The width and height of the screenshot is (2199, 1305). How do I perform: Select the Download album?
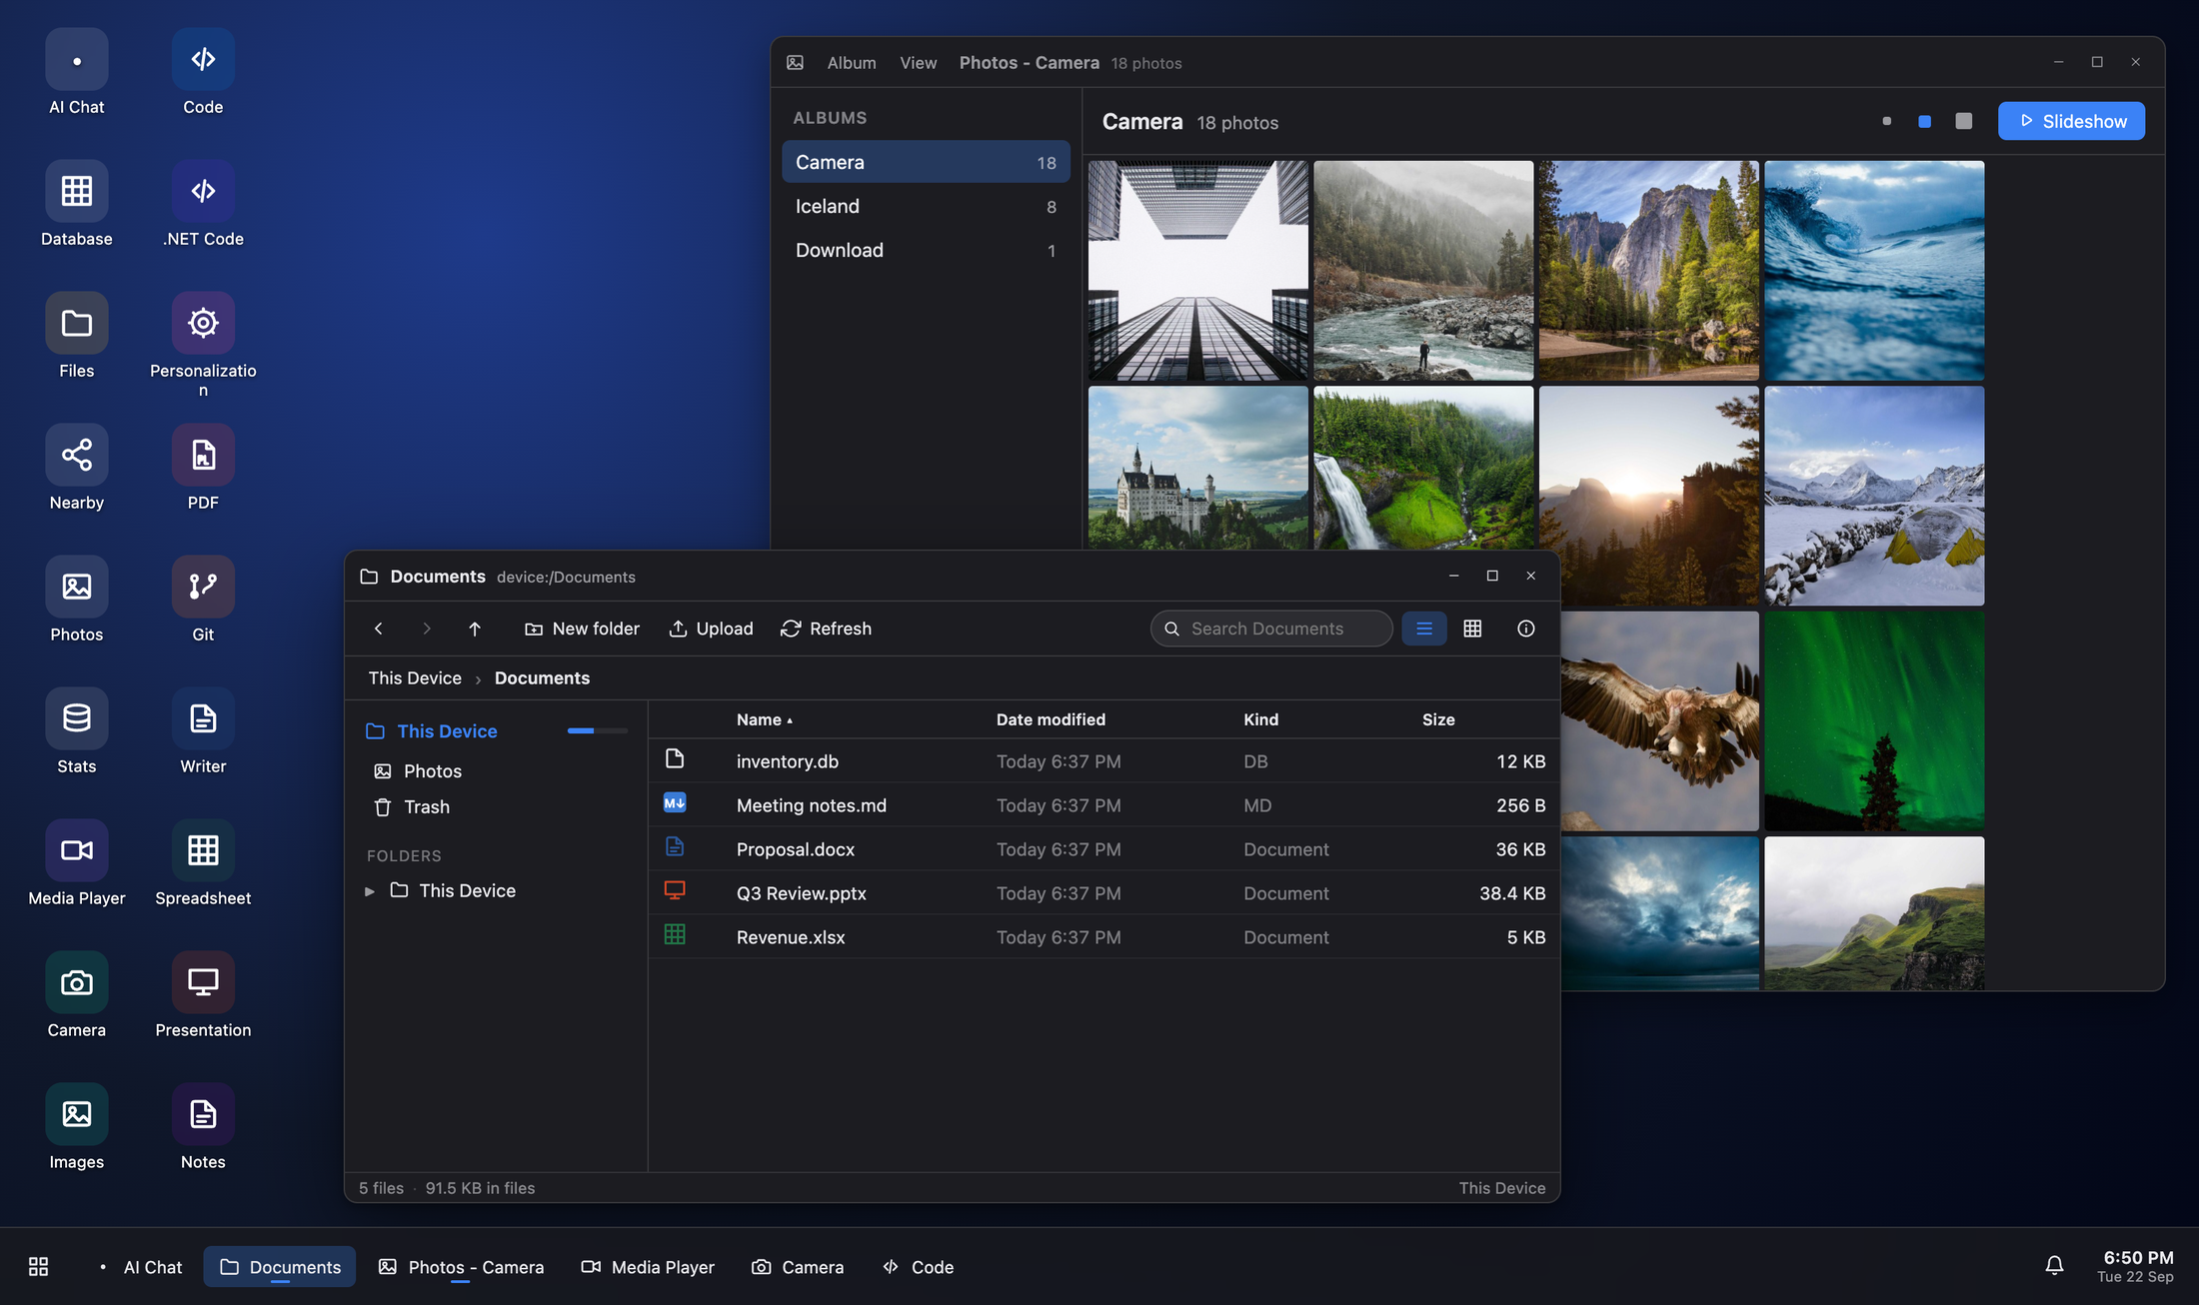[x=926, y=250]
